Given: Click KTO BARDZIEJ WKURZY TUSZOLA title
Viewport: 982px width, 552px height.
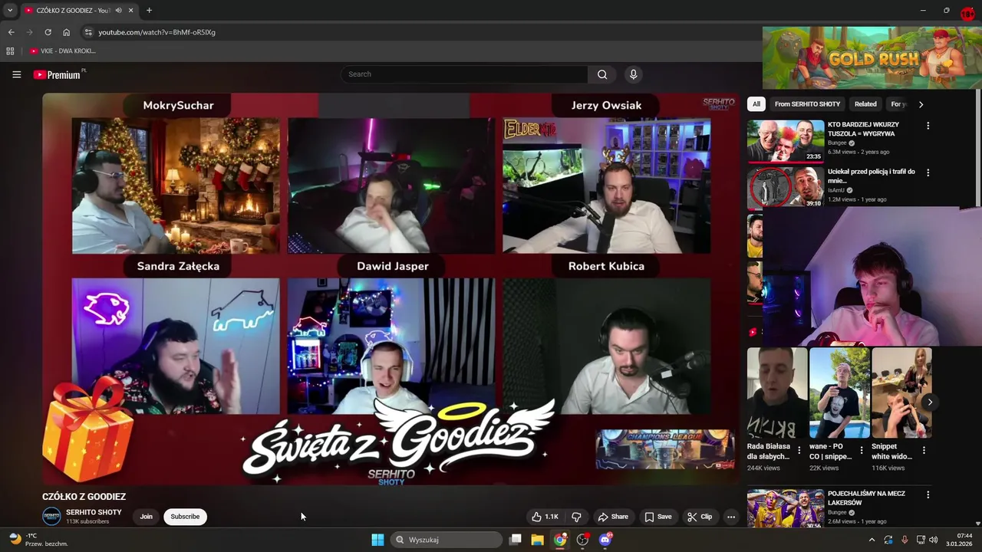Looking at the screenshot, I should (863, 129).
